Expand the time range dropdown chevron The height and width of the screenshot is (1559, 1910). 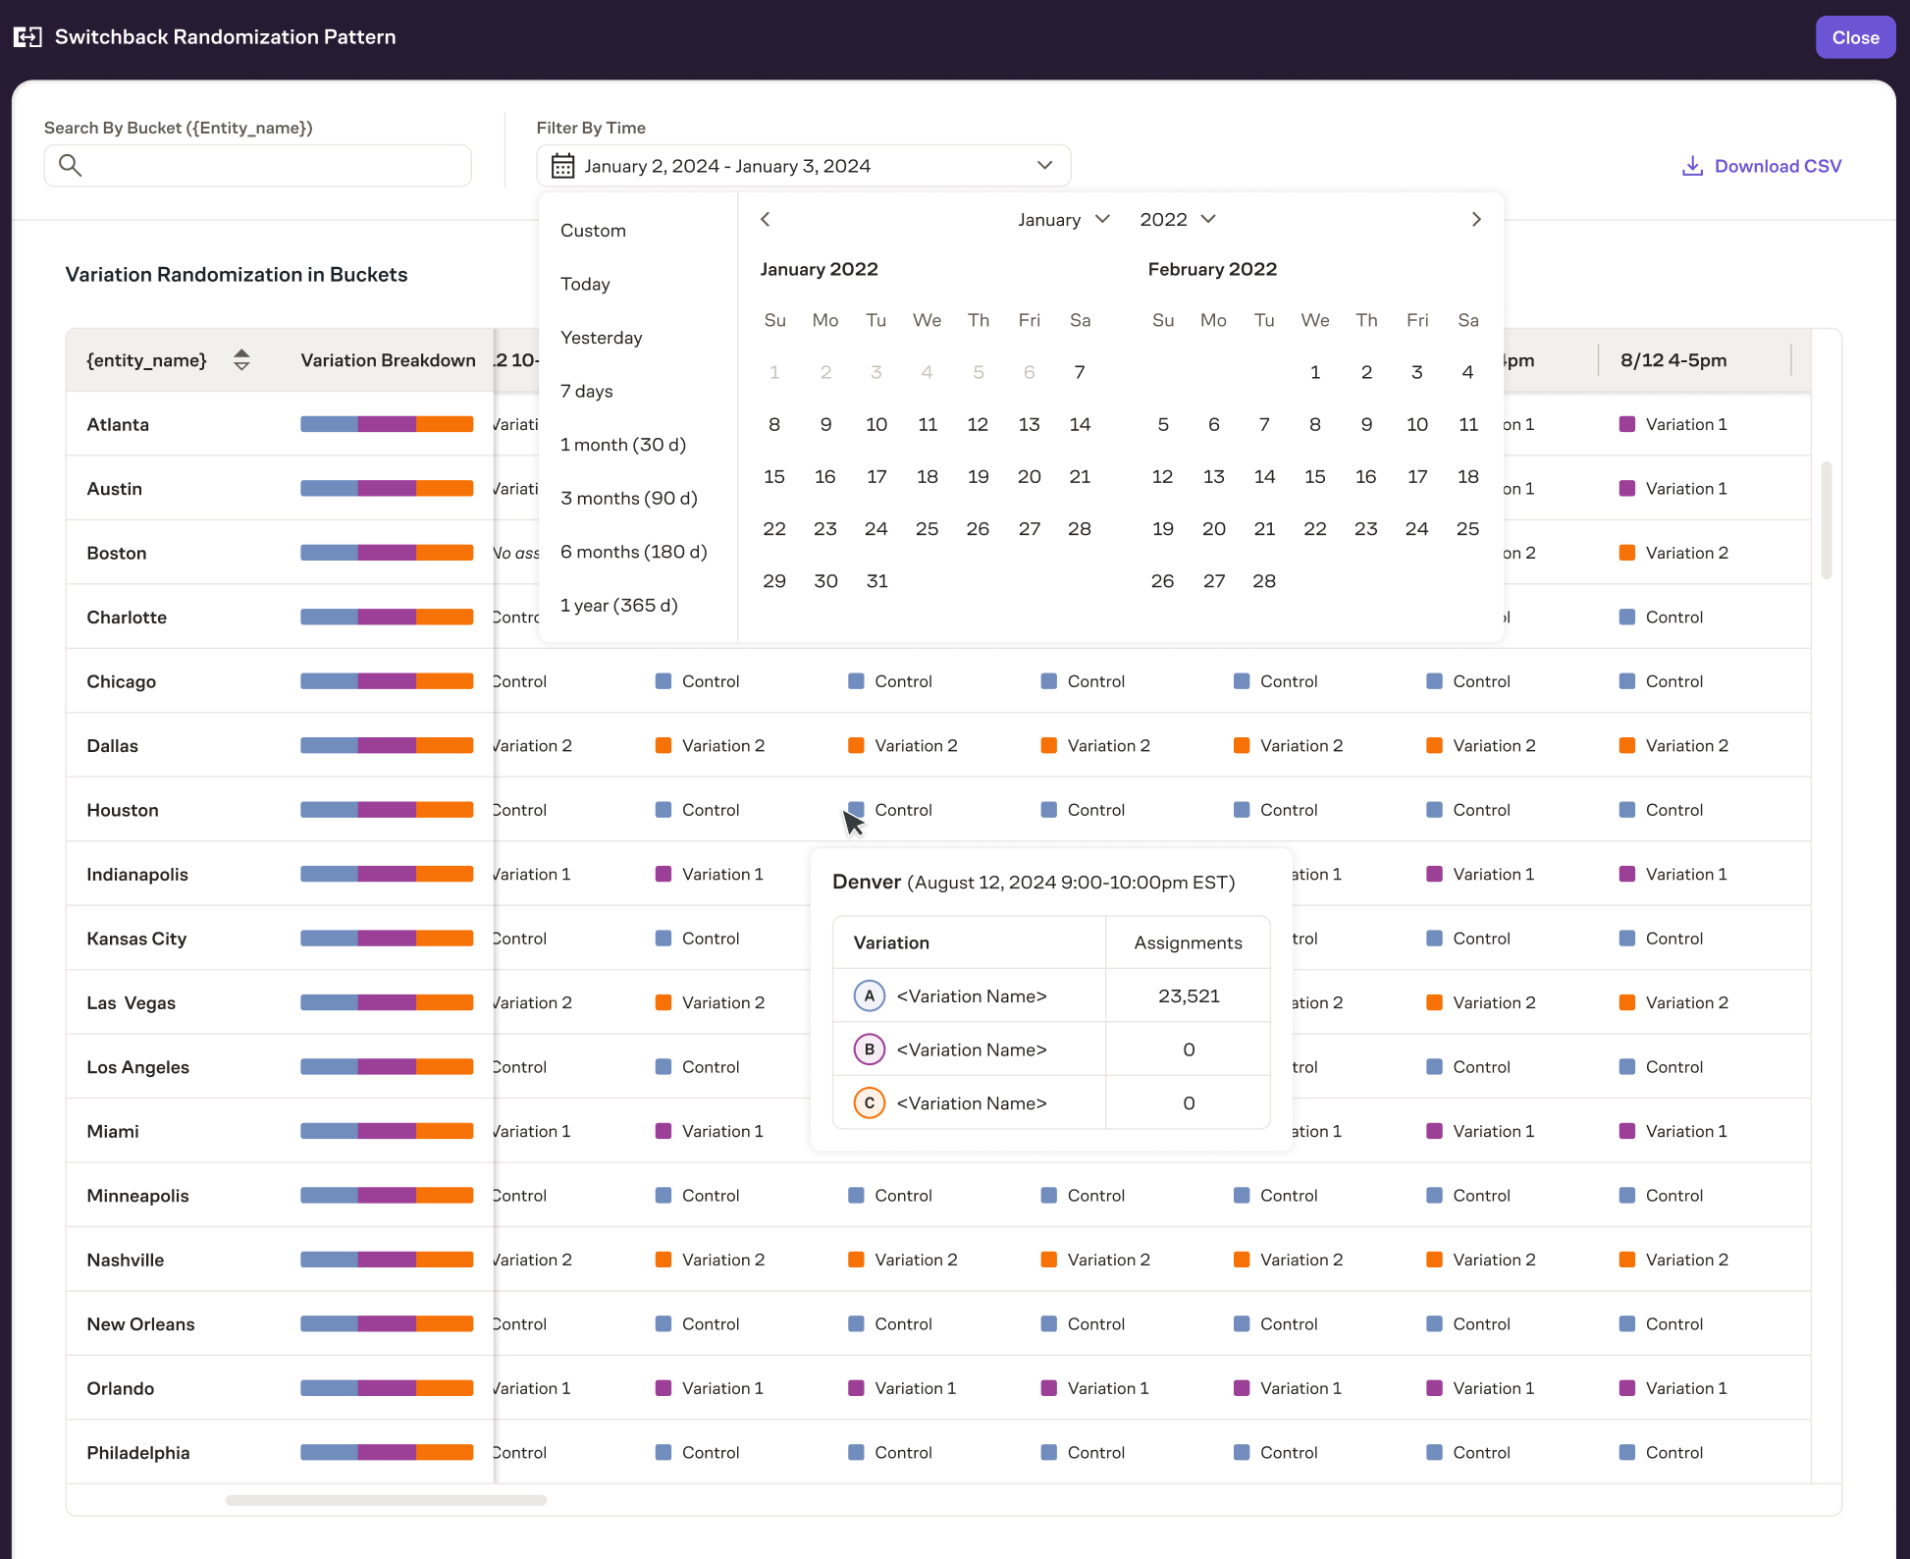[1044, 165]
